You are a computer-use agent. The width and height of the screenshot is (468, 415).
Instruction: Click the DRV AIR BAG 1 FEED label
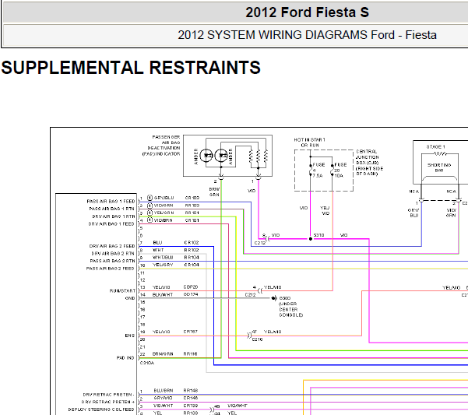coord(111,223)
